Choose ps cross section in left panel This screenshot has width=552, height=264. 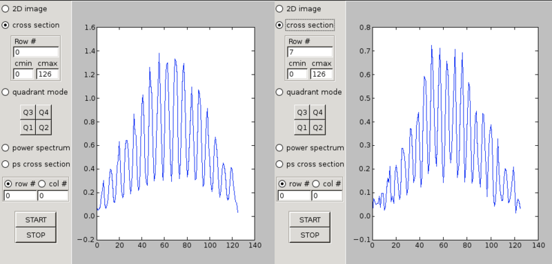[x=6, y=164]
